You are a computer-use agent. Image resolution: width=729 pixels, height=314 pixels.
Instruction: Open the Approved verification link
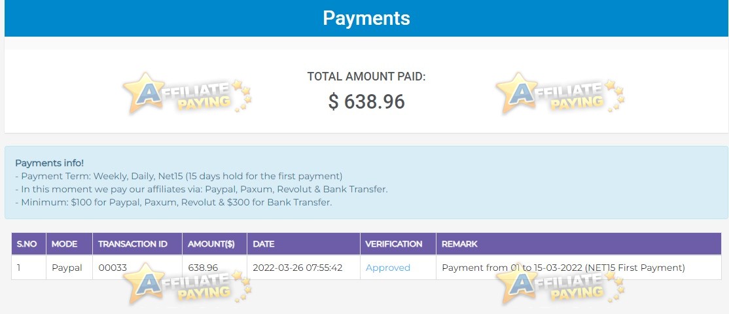click(x=388, y=268)
